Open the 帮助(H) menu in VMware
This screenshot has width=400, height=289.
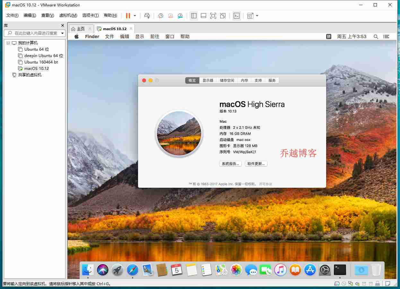tap(110, 15)
